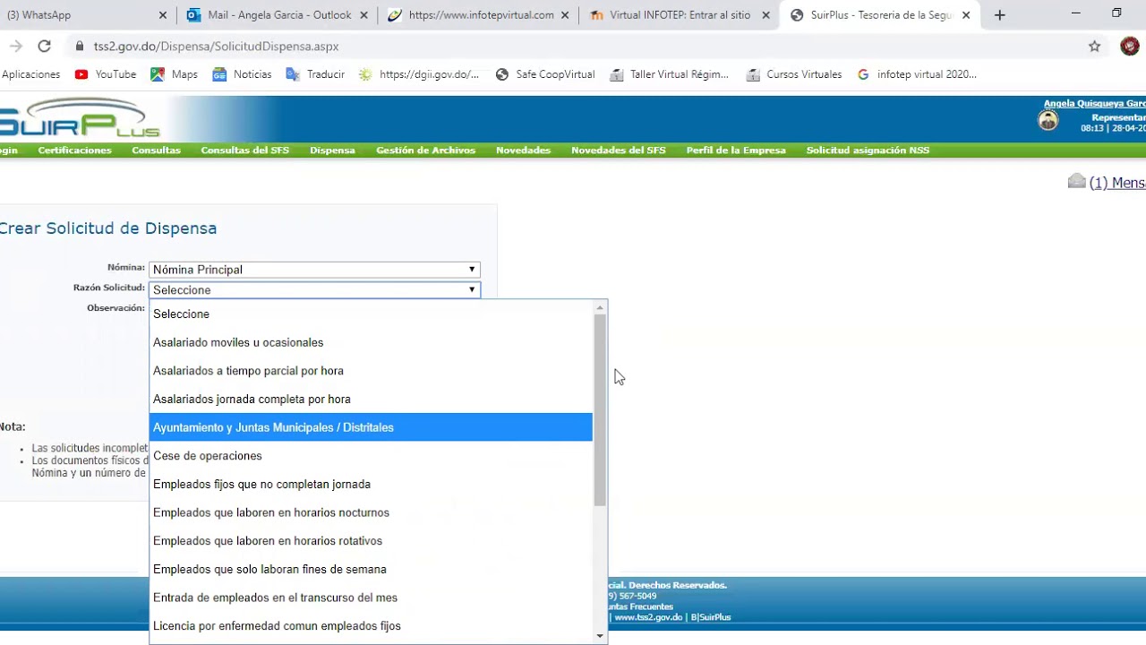Open the Novedades del SFS menu
This screenshot has width=1146, height=645.
coord(619,150)
